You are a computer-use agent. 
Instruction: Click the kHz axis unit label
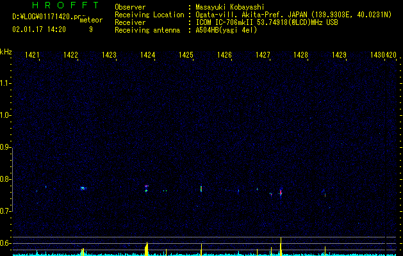[6, 52]
